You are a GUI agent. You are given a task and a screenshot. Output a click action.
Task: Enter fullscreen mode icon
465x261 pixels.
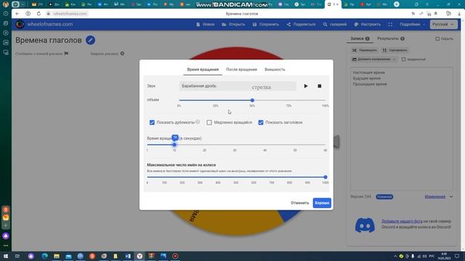390,24
